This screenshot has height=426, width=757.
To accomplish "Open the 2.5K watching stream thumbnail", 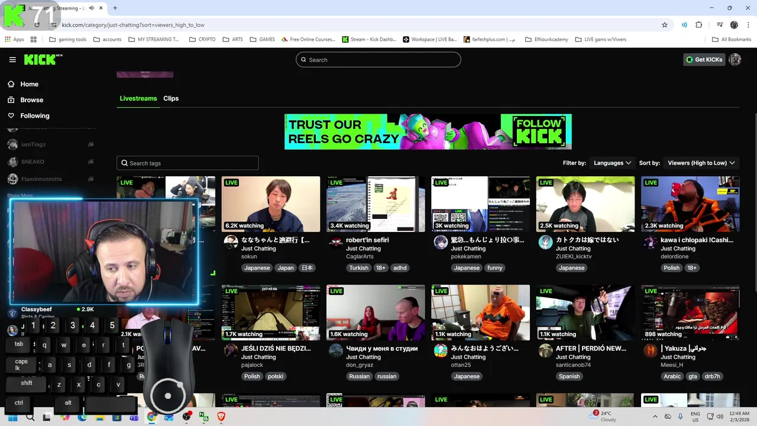I will click(585, 204).
